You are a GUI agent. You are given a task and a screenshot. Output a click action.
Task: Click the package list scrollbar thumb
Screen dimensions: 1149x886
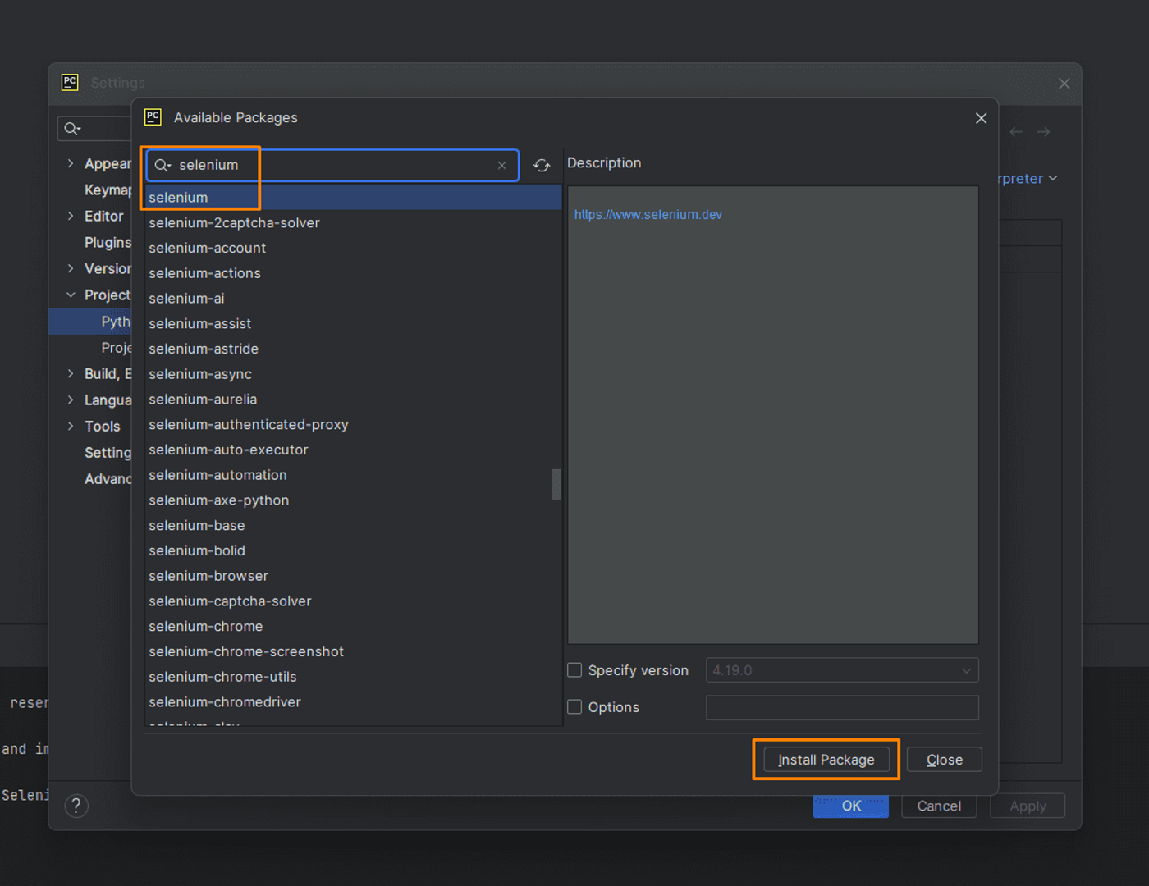(x=556, y=484)
